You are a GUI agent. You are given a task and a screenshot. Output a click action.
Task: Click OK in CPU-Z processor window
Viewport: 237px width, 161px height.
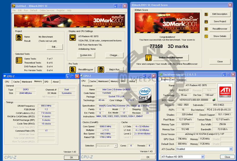point(148,157)
